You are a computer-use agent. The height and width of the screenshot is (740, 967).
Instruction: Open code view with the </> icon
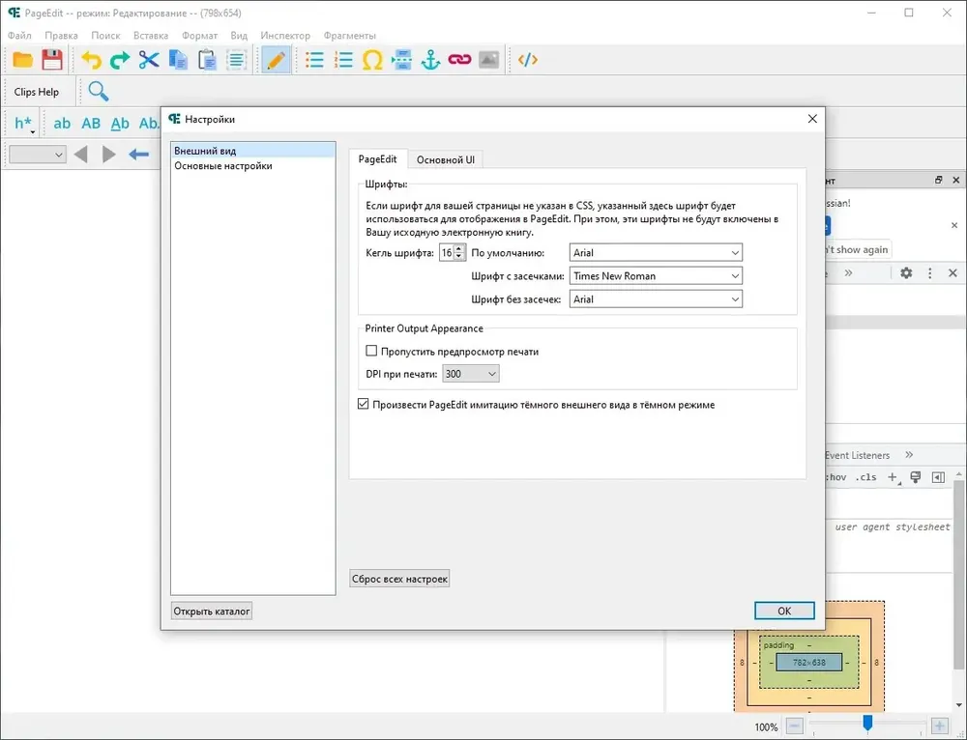tap(528, 60)
